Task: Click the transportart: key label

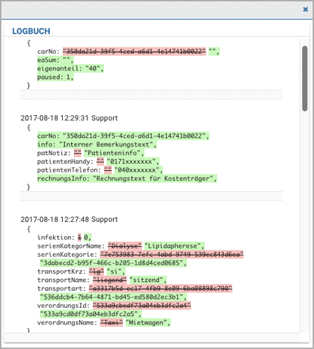Action: pyautogui.click(x=61, y=288)
